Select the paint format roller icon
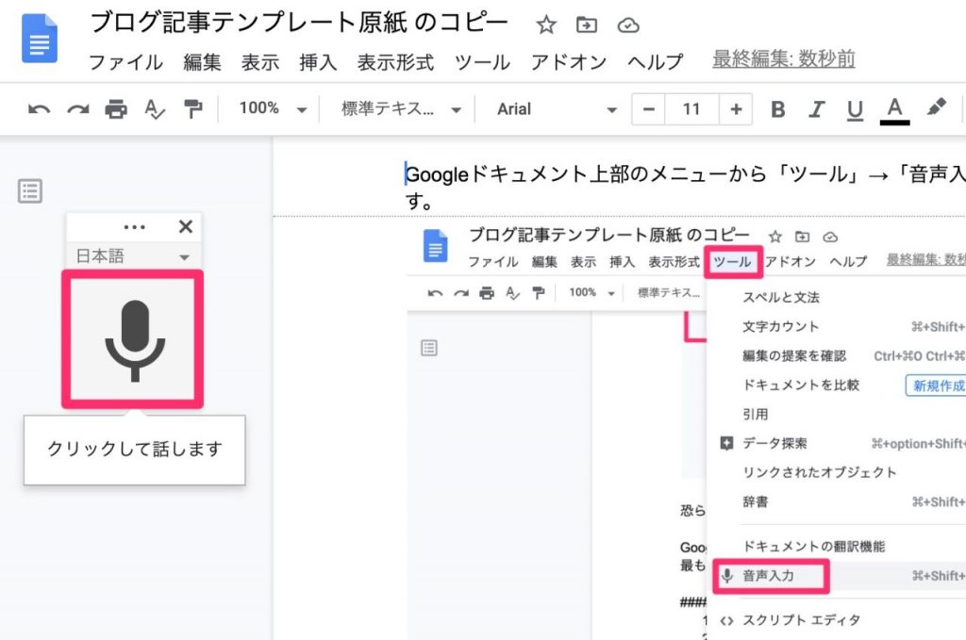 [x=193, y=109]
